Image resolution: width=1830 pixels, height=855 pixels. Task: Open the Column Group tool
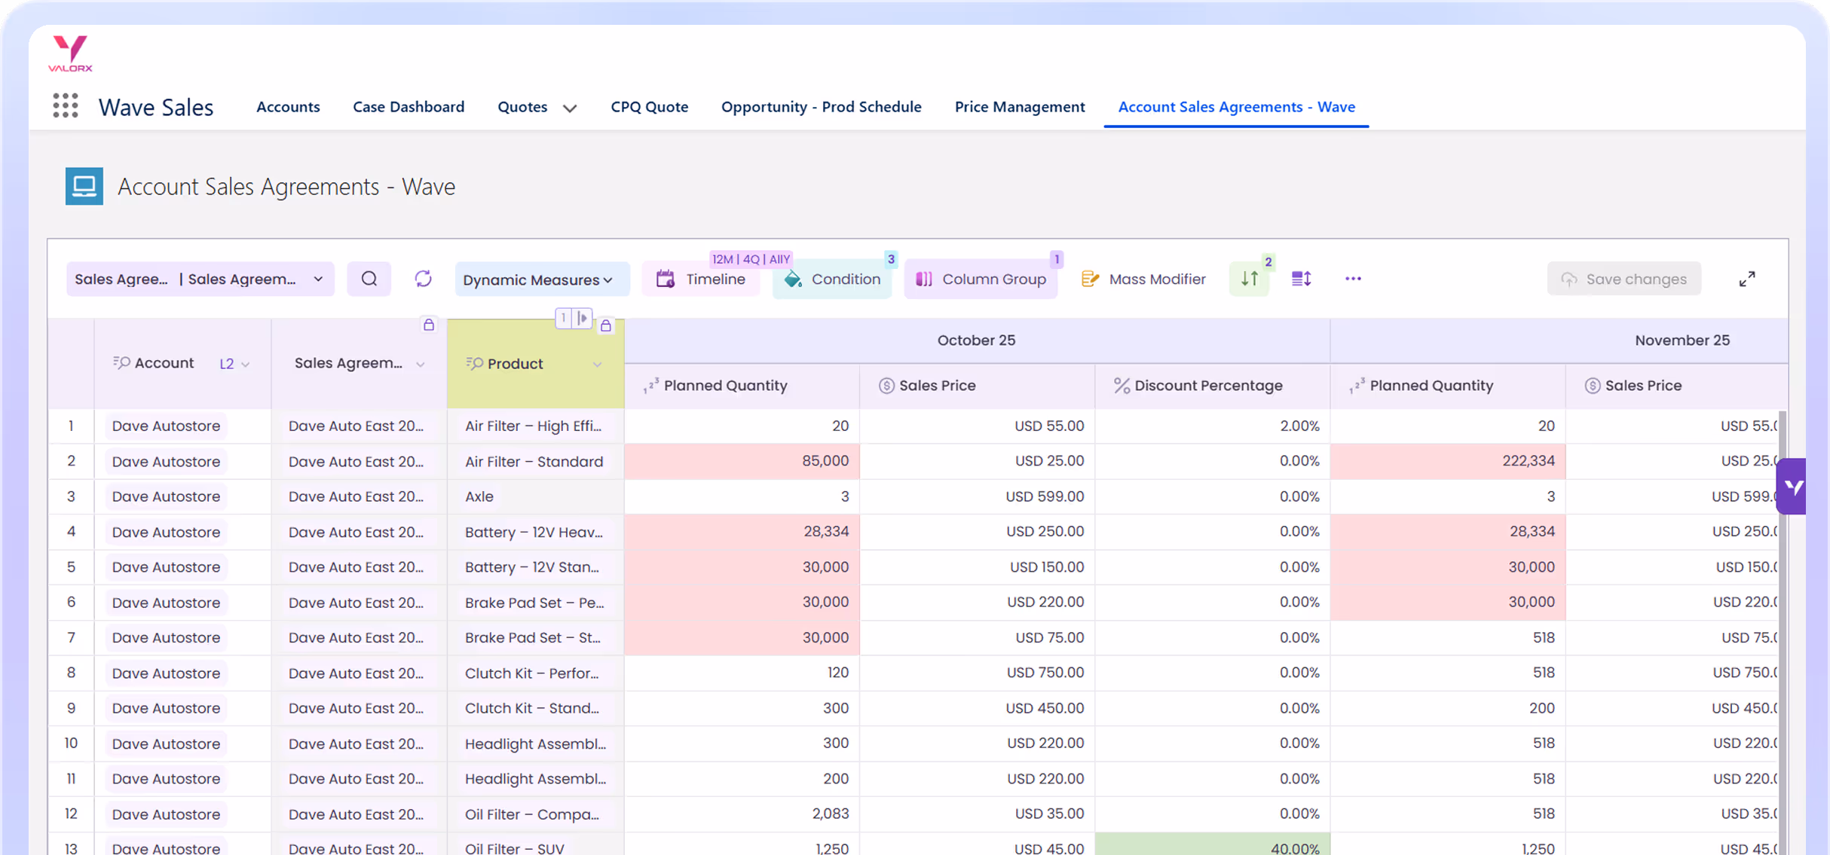click(x=981, y=279)
